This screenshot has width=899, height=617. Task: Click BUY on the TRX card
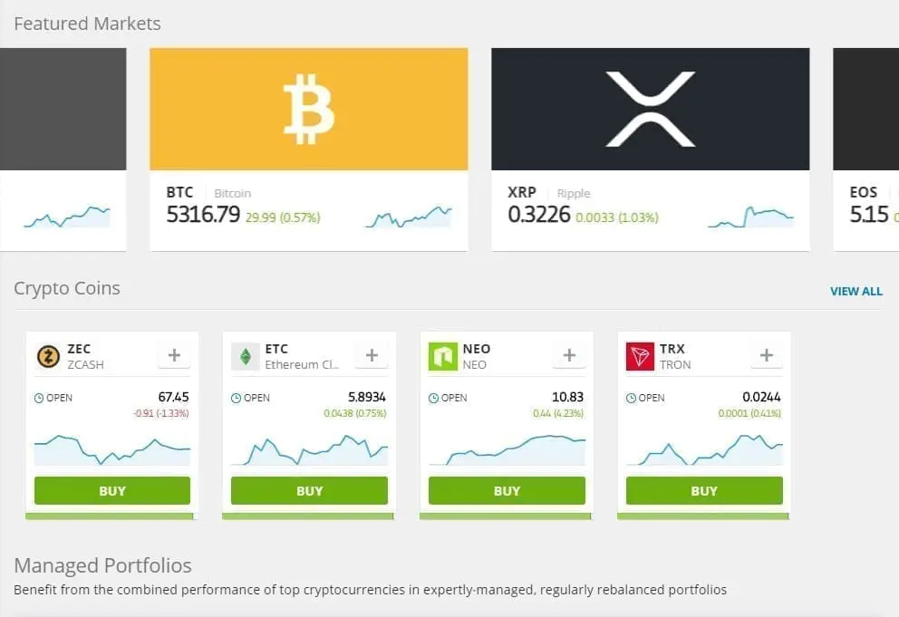click(703, 490)
